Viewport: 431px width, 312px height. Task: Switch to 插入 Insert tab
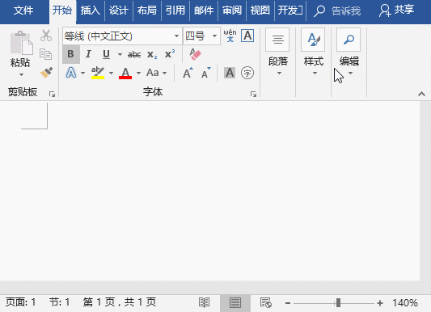coord(90,11)
